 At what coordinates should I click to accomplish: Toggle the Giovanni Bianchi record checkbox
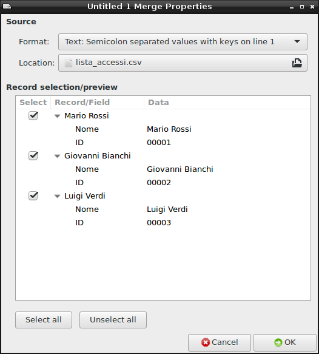(x=33, y=156)
